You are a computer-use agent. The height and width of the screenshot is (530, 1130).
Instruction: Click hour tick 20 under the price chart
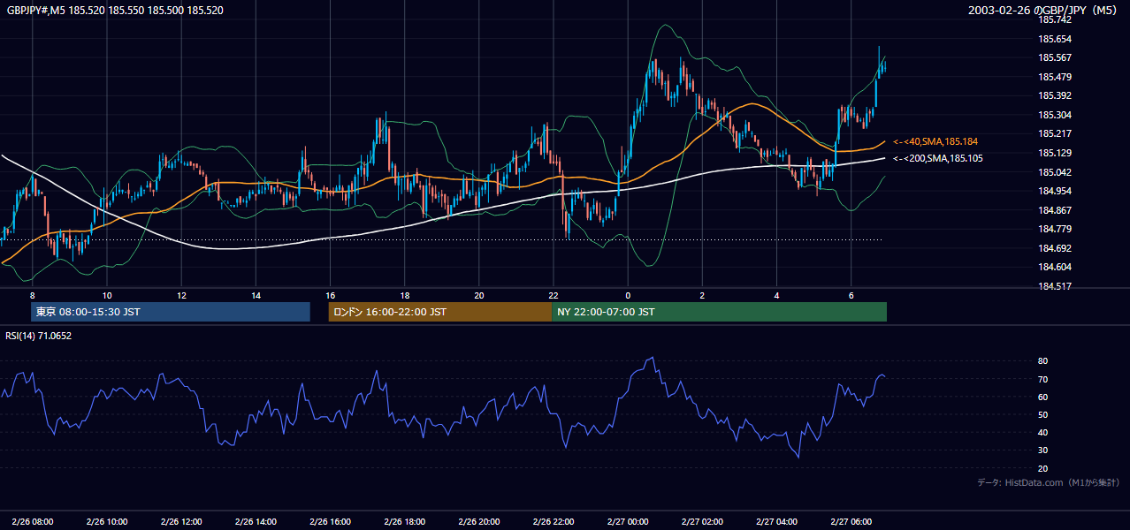click(478, 295)
